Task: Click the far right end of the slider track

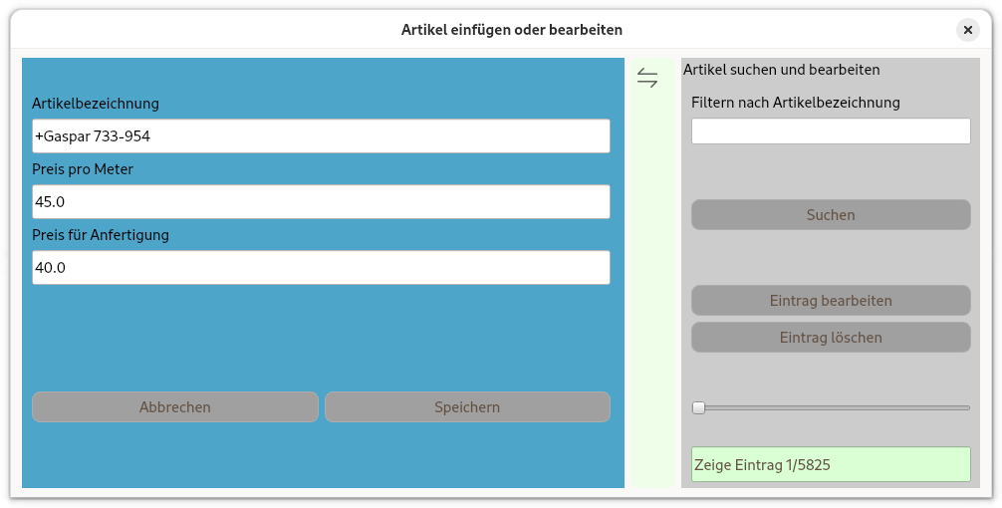Action: [966, 407]
